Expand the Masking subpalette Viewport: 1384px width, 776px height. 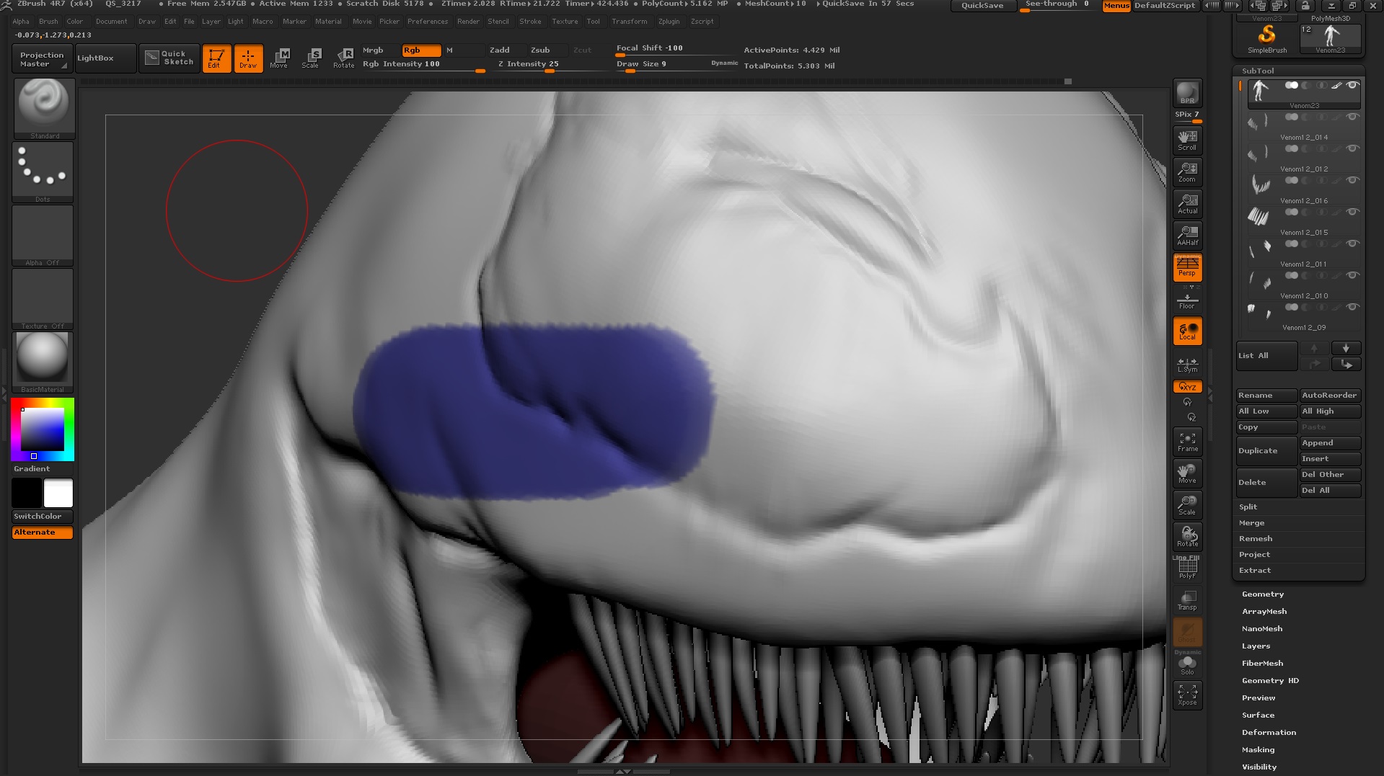pos(1258,750)
